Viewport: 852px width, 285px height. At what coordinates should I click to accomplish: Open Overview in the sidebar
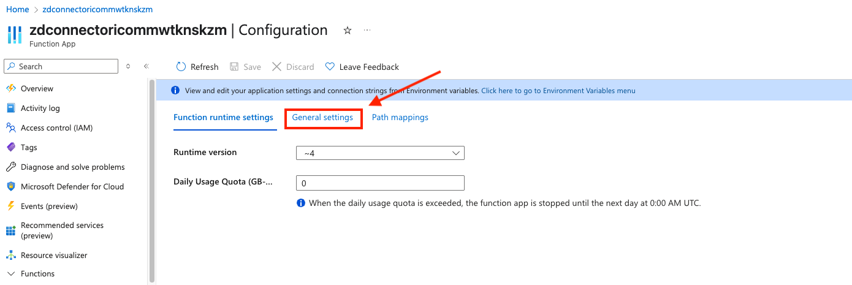(37, 88)
